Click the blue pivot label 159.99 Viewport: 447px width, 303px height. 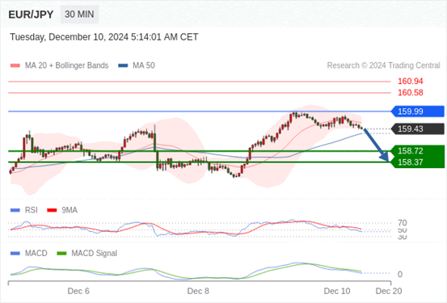tap(418, 112)
